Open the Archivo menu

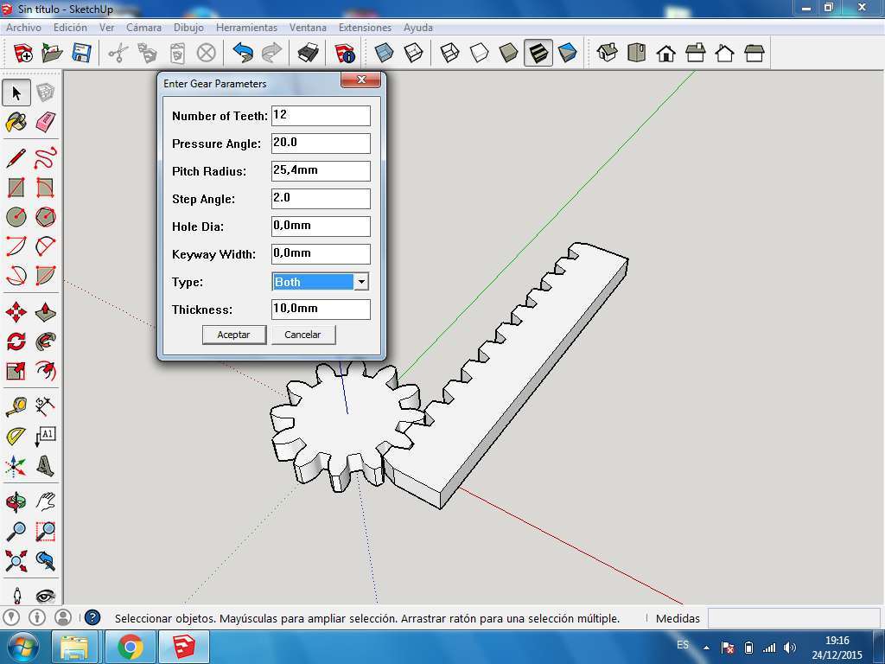23,27
